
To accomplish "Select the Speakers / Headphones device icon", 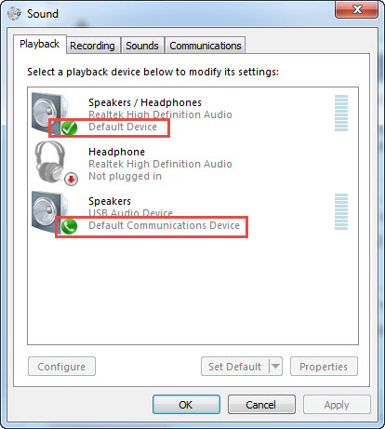I will pos(49,114).
